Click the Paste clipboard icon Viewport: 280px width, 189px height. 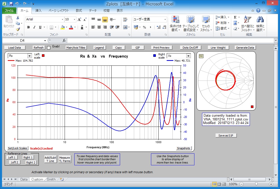(9, 20)
